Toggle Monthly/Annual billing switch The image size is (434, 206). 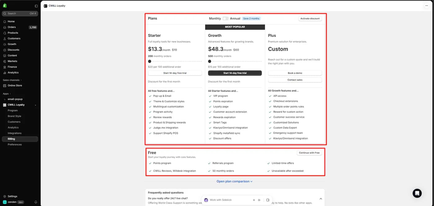click(x=225, y=19)
